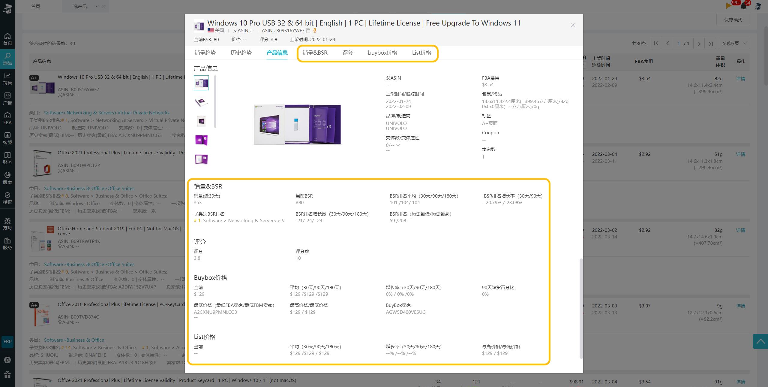Open 首页 in the left sidebar
768x387 pixels.
click(7, 39)
